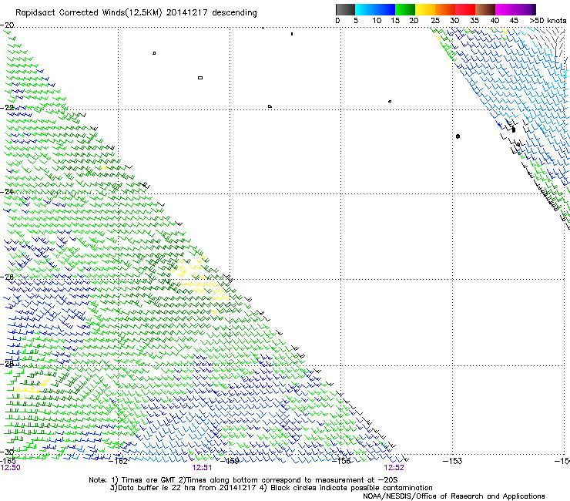
Task: Click the 'NOAA/NESDIS/Office of Research and Applications' credit
Action: pyautogui.click(x=454, y=496)
